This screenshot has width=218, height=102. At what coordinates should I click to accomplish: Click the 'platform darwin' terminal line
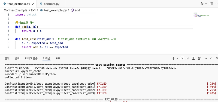91,68
